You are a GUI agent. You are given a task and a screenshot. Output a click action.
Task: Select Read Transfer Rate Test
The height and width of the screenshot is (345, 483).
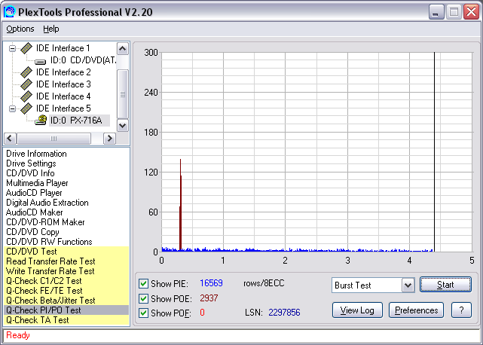click(66, 261)
